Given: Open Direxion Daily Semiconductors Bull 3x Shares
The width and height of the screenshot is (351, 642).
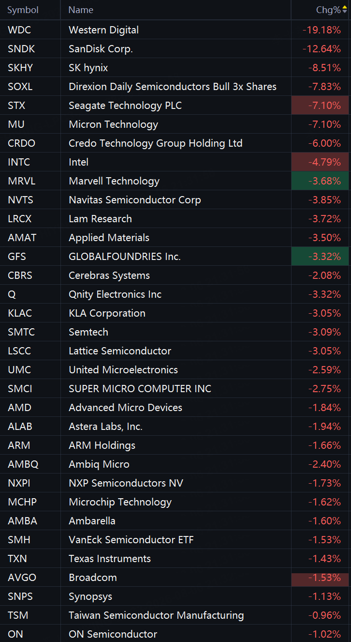Looking at the screenshot, I should (175, 86).
